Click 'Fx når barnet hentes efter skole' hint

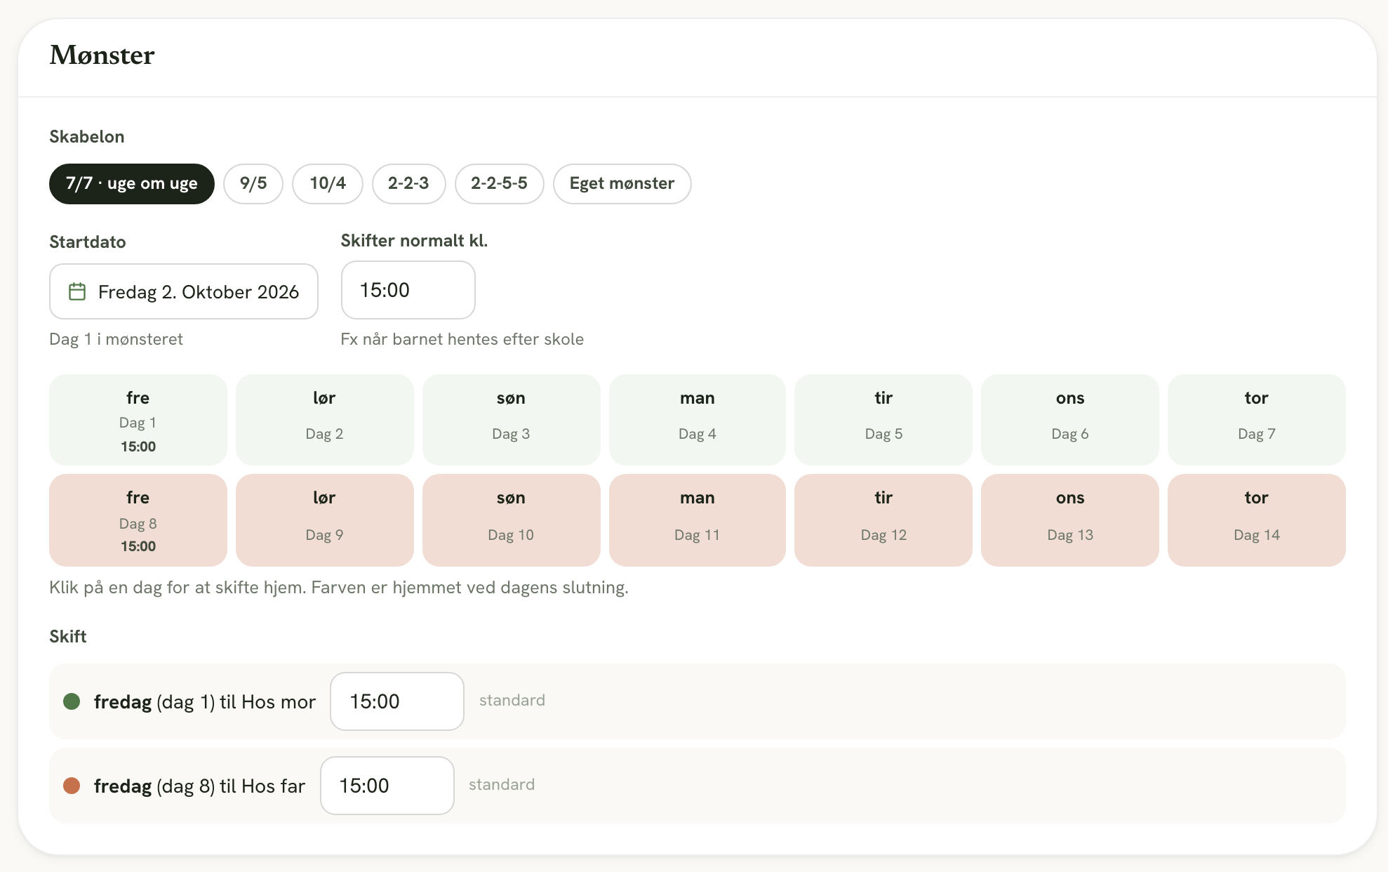pos(462,339)
